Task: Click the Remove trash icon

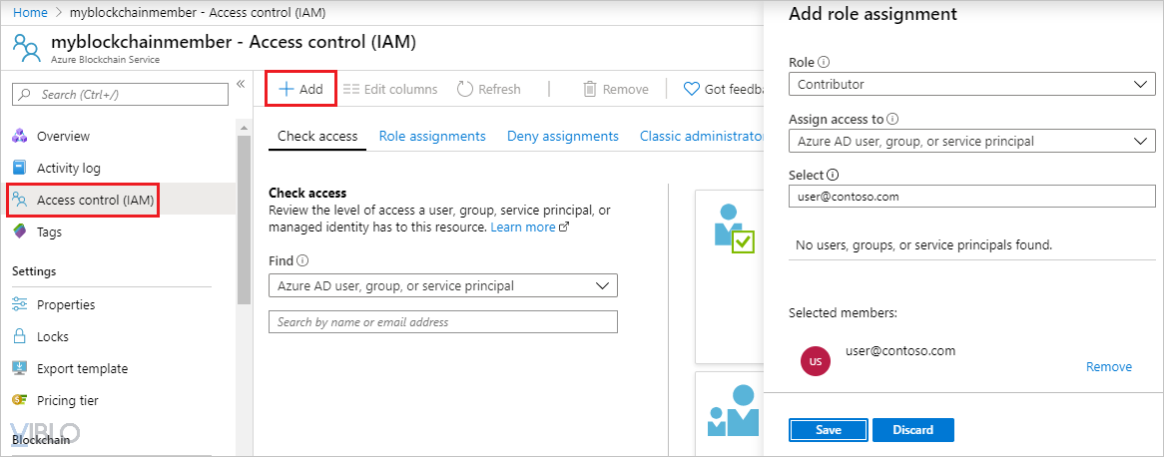Action: tap(590, 89)
